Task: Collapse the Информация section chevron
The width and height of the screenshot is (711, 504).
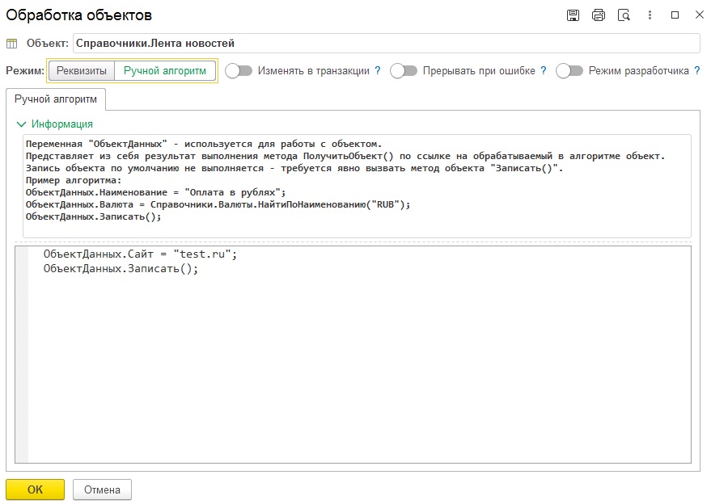Action: click(x=21, y=124)
